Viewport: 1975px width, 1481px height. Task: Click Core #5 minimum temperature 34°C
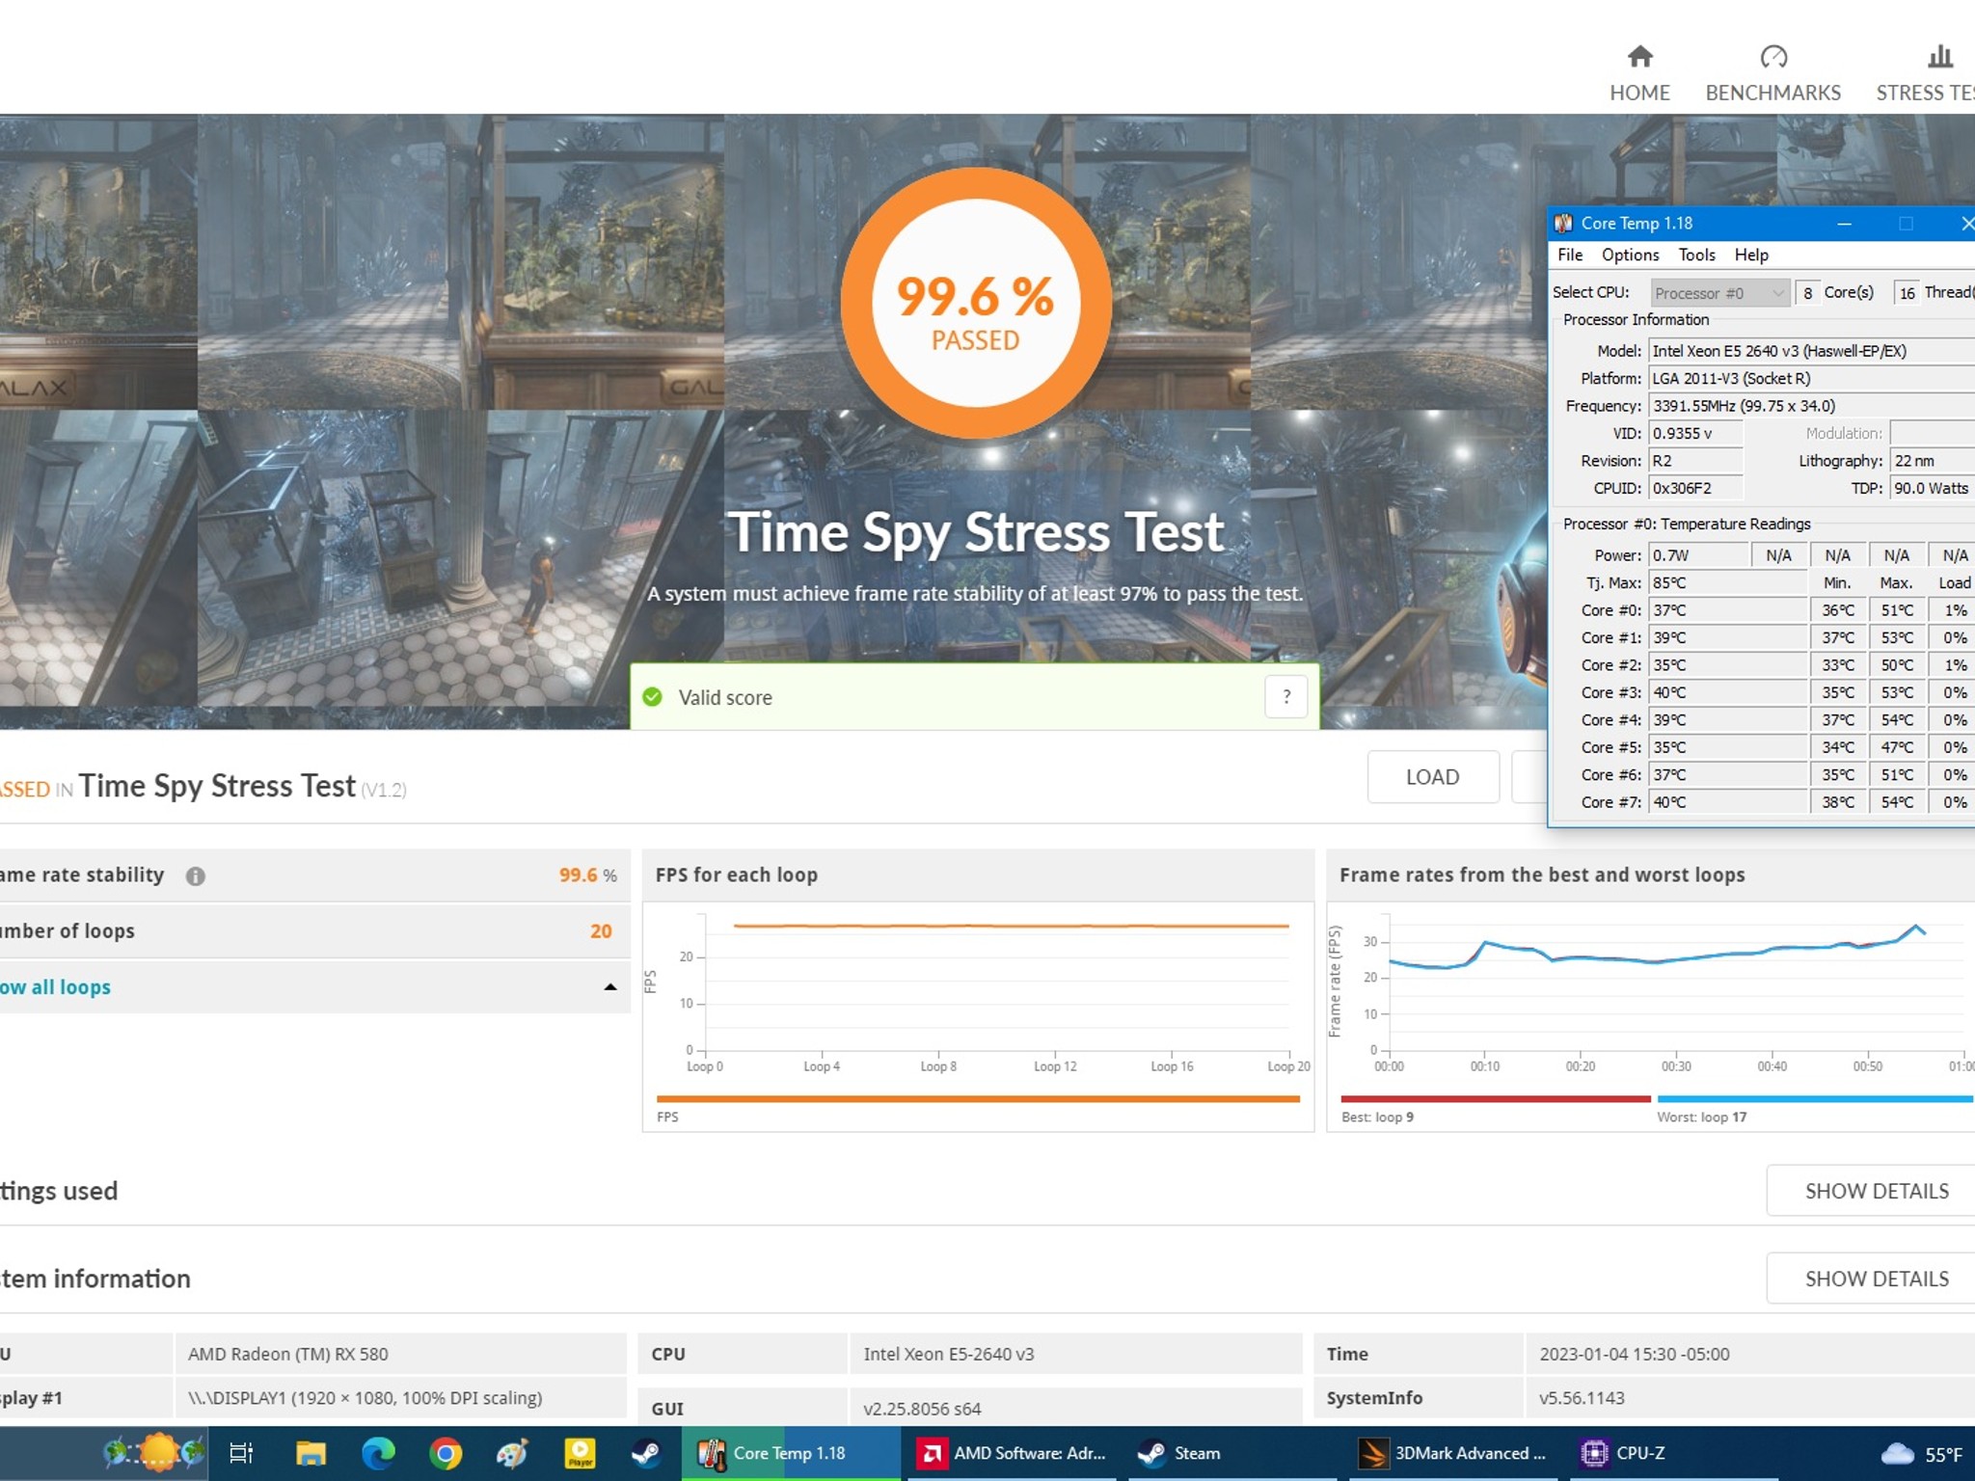[x=1837, y=747]
